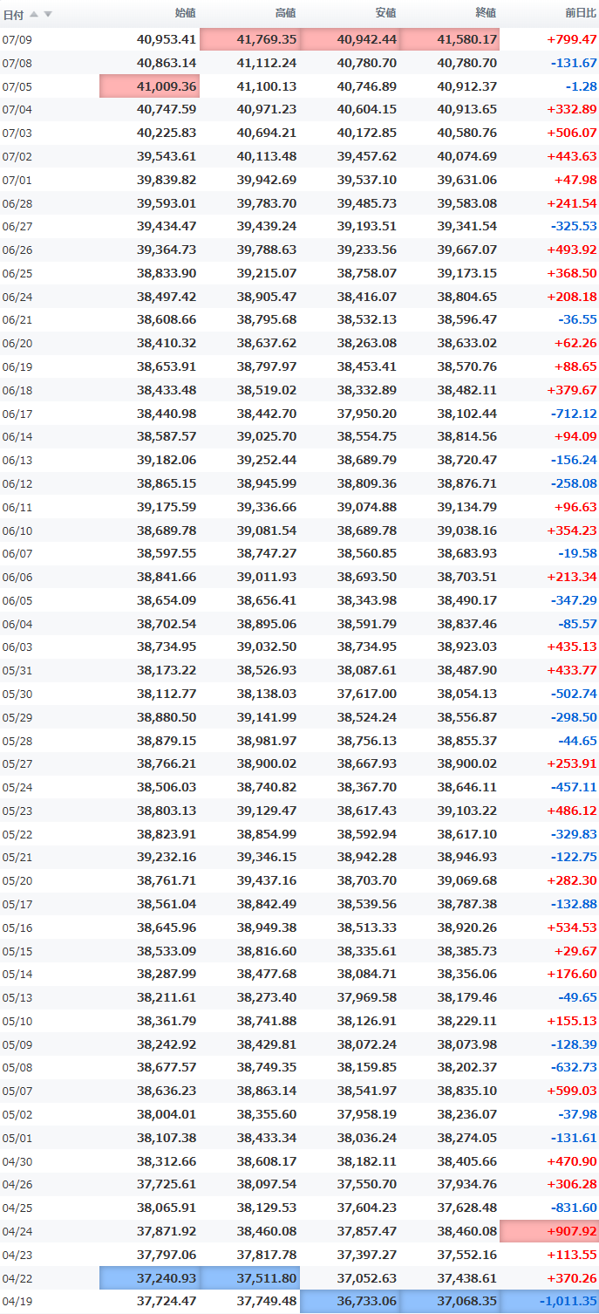Select close value 38,229.11

[x=467, y=1021]
